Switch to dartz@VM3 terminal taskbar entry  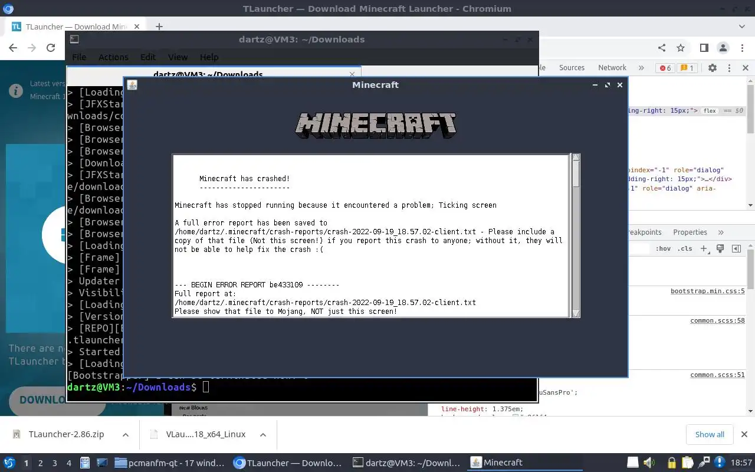pos(407,463)
